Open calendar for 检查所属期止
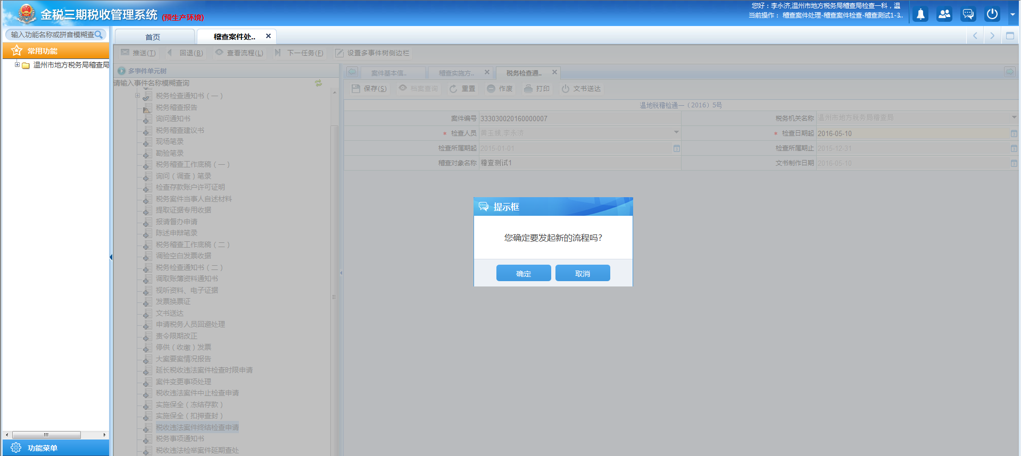 [1014, 148]
